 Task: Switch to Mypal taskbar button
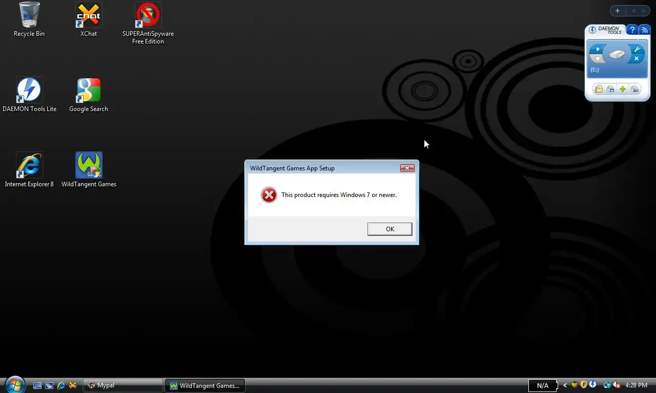[123, 385]
